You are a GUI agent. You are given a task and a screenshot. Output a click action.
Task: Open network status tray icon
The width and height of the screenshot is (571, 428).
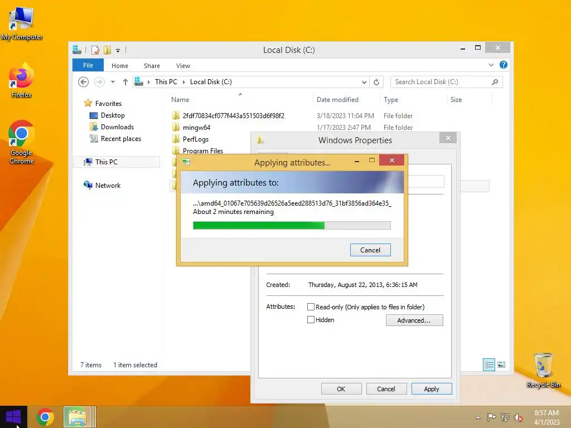pos(505,417)
